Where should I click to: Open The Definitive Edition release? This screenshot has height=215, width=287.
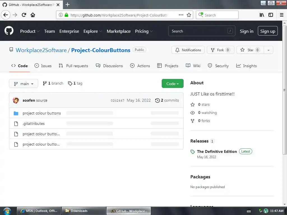pos(217,151)
